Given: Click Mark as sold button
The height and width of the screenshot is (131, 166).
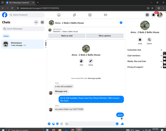Looking at the screenshot, I should coord(67,36).
